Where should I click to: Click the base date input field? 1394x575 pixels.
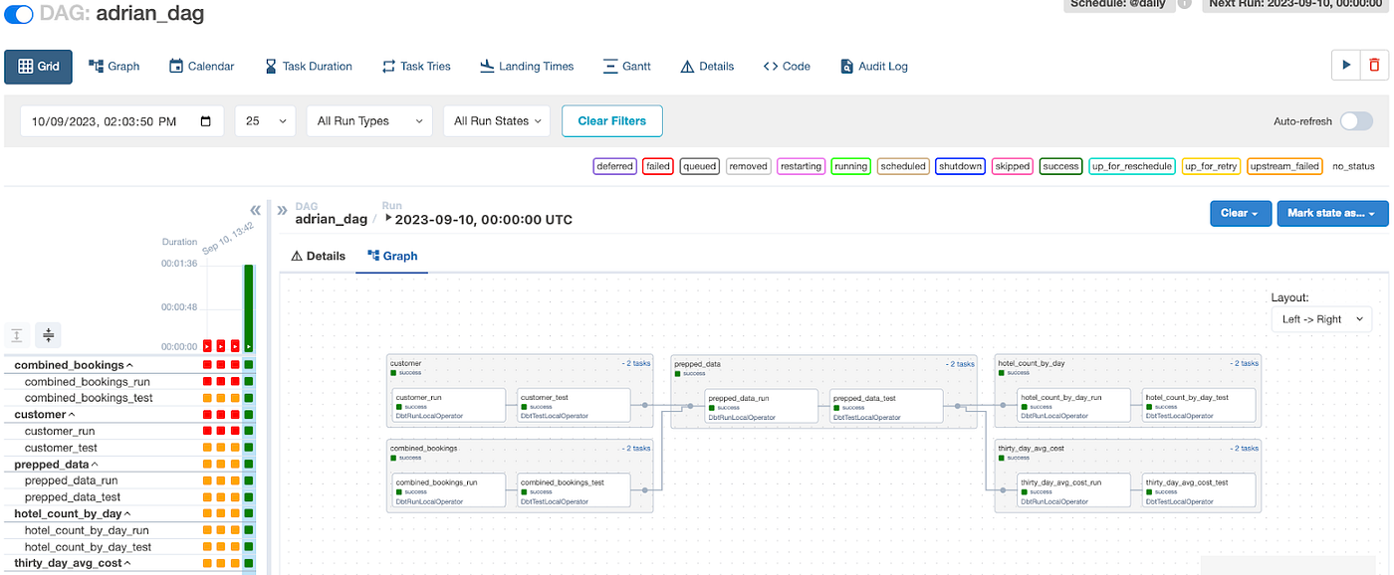click(121, 121)
